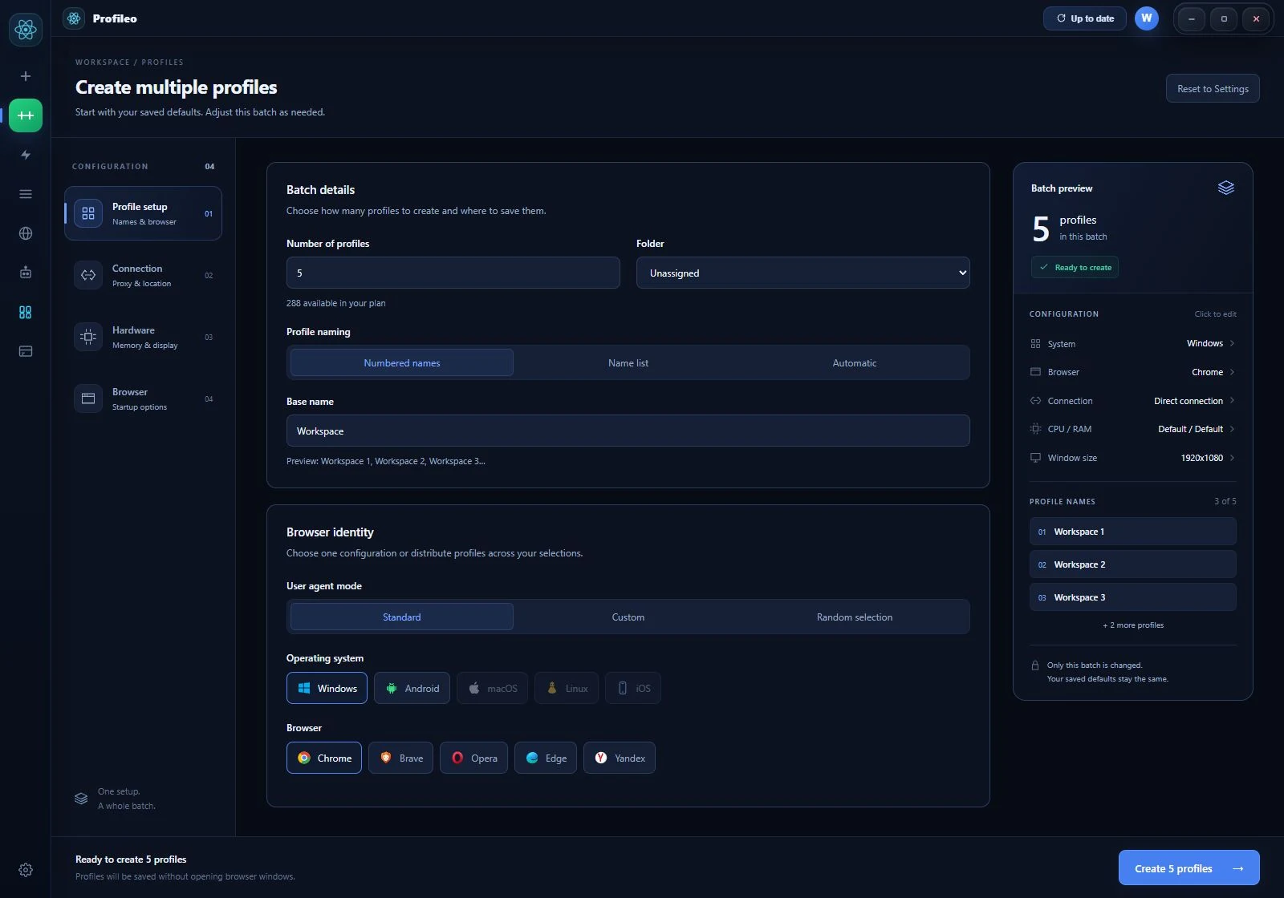This screenshot has width=1284, height=898.
Task: Open the lightning bolt sidebar icon
Action: [x=26, y=155]
